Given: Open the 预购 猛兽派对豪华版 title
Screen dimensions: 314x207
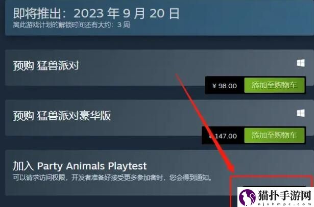Looking at the screenshot, I should (x=62, y=116).
